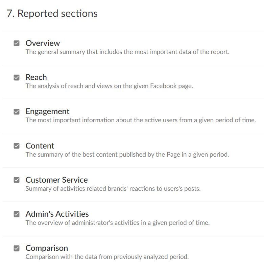Screen dimensions: 264x265
Task: Click the description about brands' reactions
Action: (113, 189)
